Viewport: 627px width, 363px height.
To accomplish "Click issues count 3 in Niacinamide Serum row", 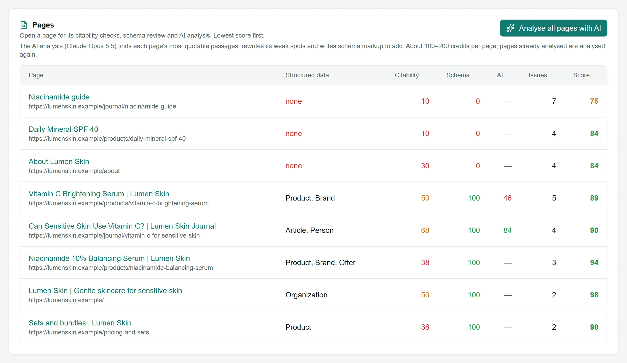I will click(554, 262).
